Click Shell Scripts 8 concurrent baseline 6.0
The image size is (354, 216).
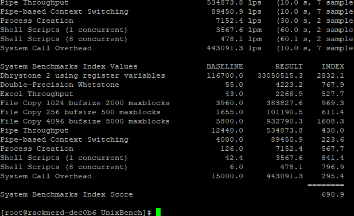[x=236, y=167]
